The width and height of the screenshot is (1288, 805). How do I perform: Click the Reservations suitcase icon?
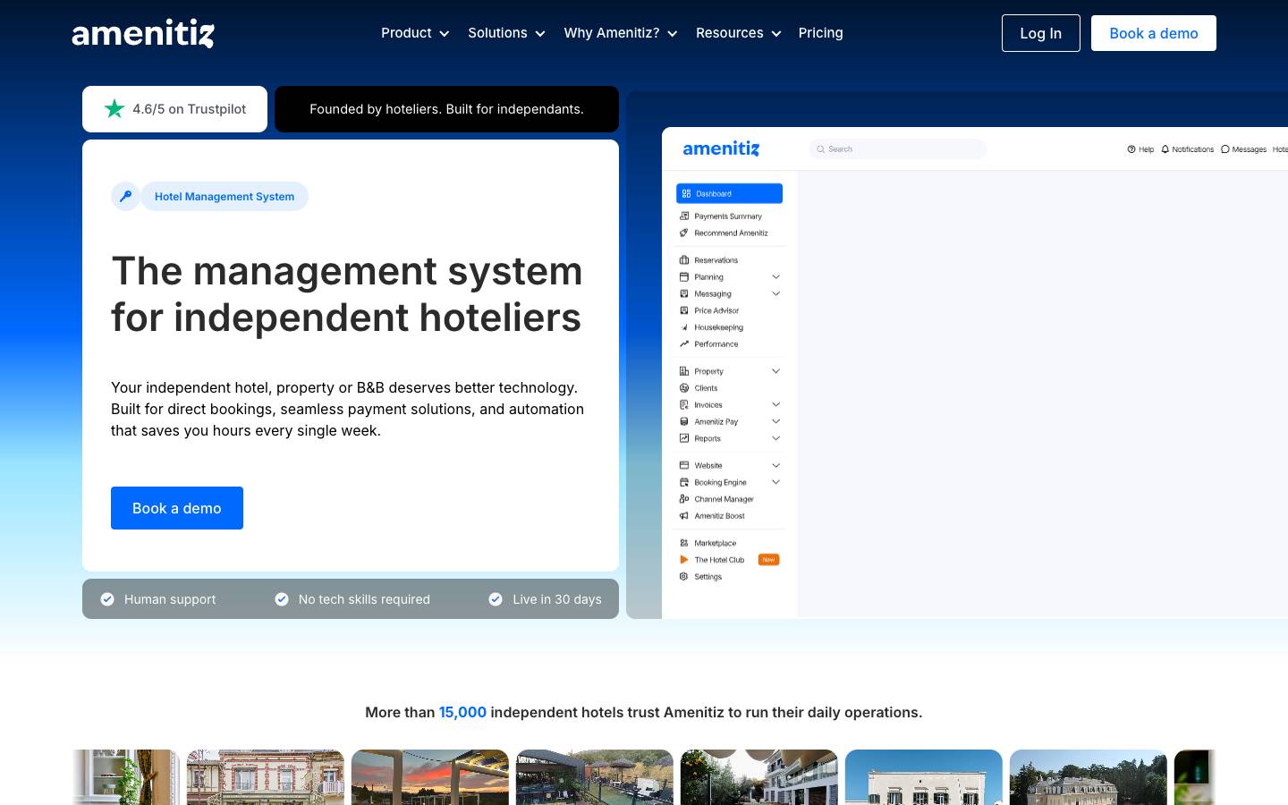pos(684,260)
